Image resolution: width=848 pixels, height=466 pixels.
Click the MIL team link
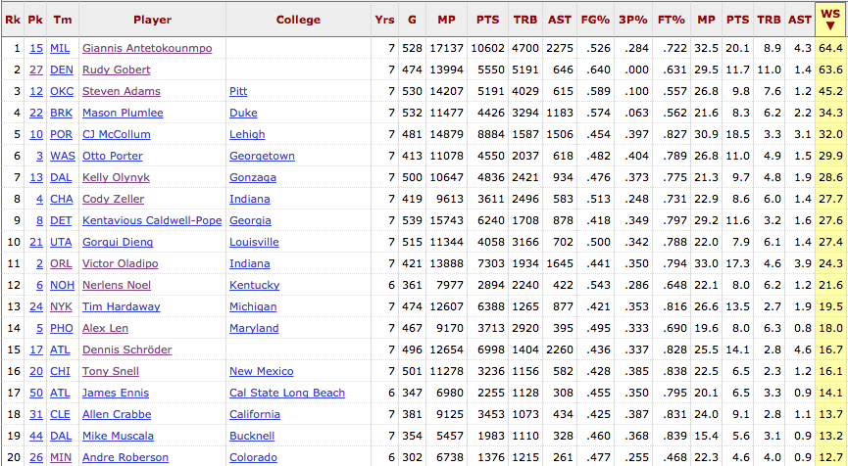pos(60,48)
